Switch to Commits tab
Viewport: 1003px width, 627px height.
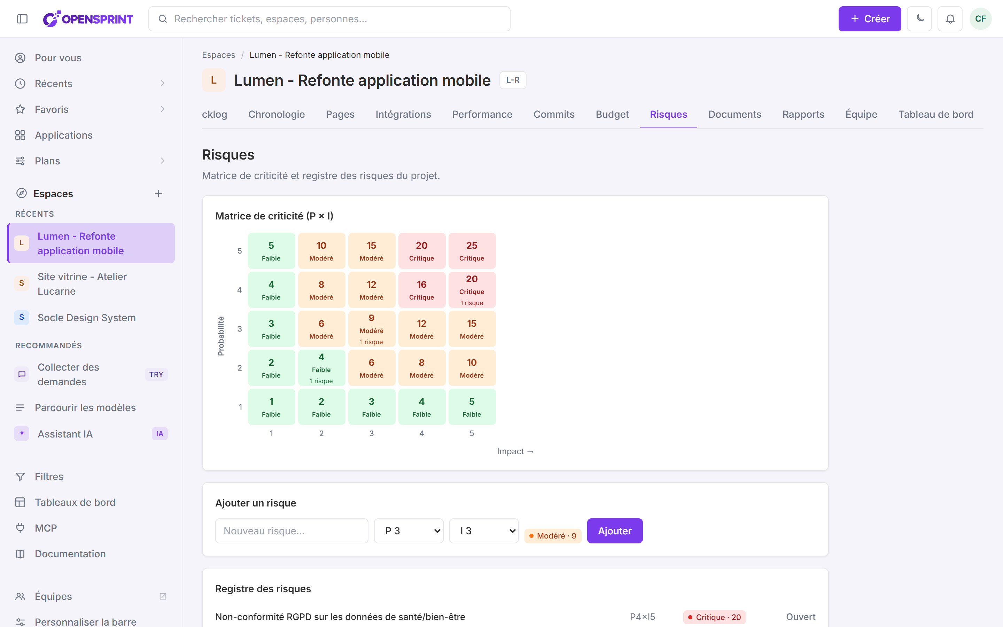pyautogui.click(x=554, y=114)
